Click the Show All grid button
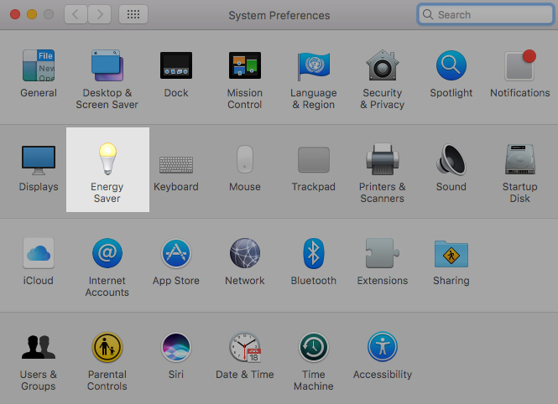 click(133, 14)
